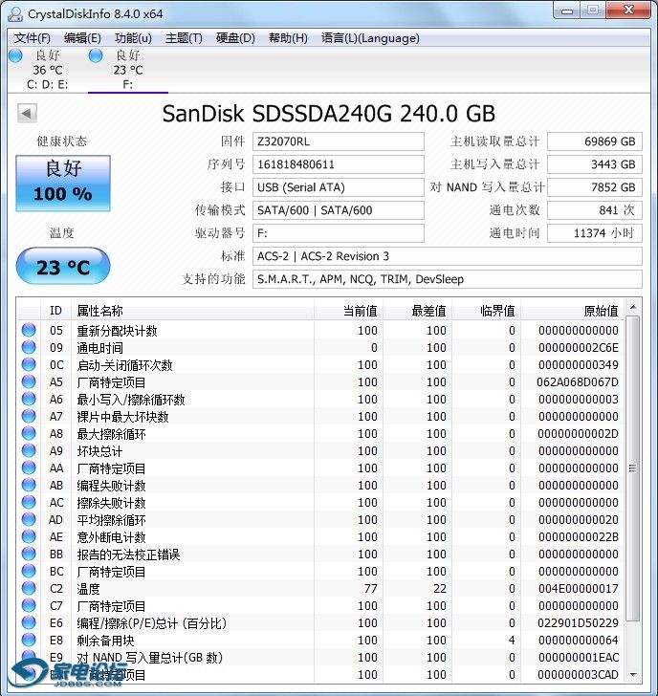The image size is (658, 696).
Task: Click the 传输模式 field SATA/600 | SATA/600
Action: click(x=339, y=210)
